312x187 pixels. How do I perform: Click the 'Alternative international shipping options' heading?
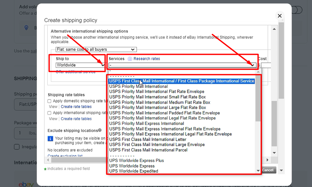[89, 31]
